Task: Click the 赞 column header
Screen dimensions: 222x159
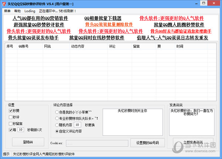Action: click(166, 46)
